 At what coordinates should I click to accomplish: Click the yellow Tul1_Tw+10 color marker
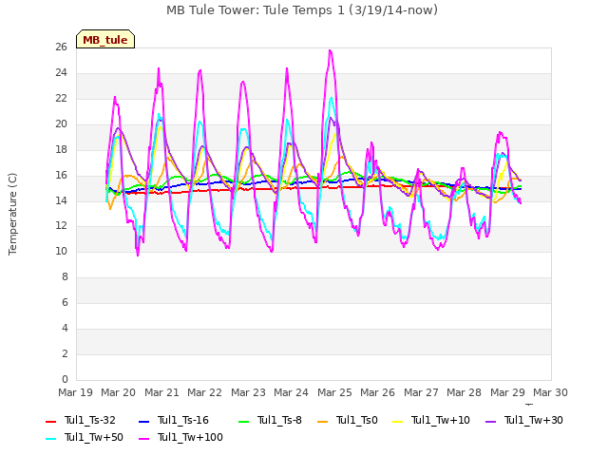click(398, 422)
